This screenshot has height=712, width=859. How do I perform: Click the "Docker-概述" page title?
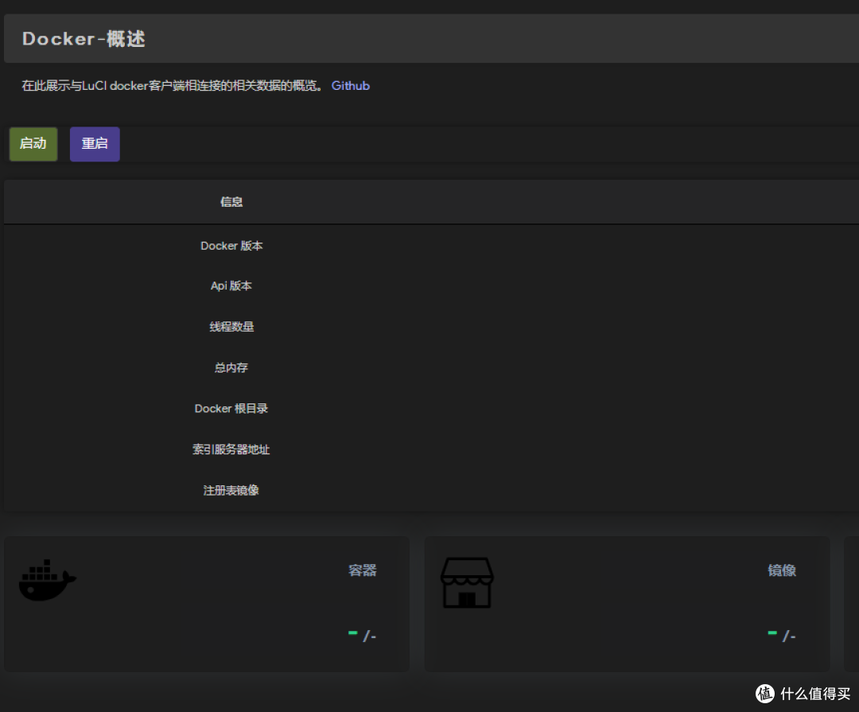tap(84, 39)
